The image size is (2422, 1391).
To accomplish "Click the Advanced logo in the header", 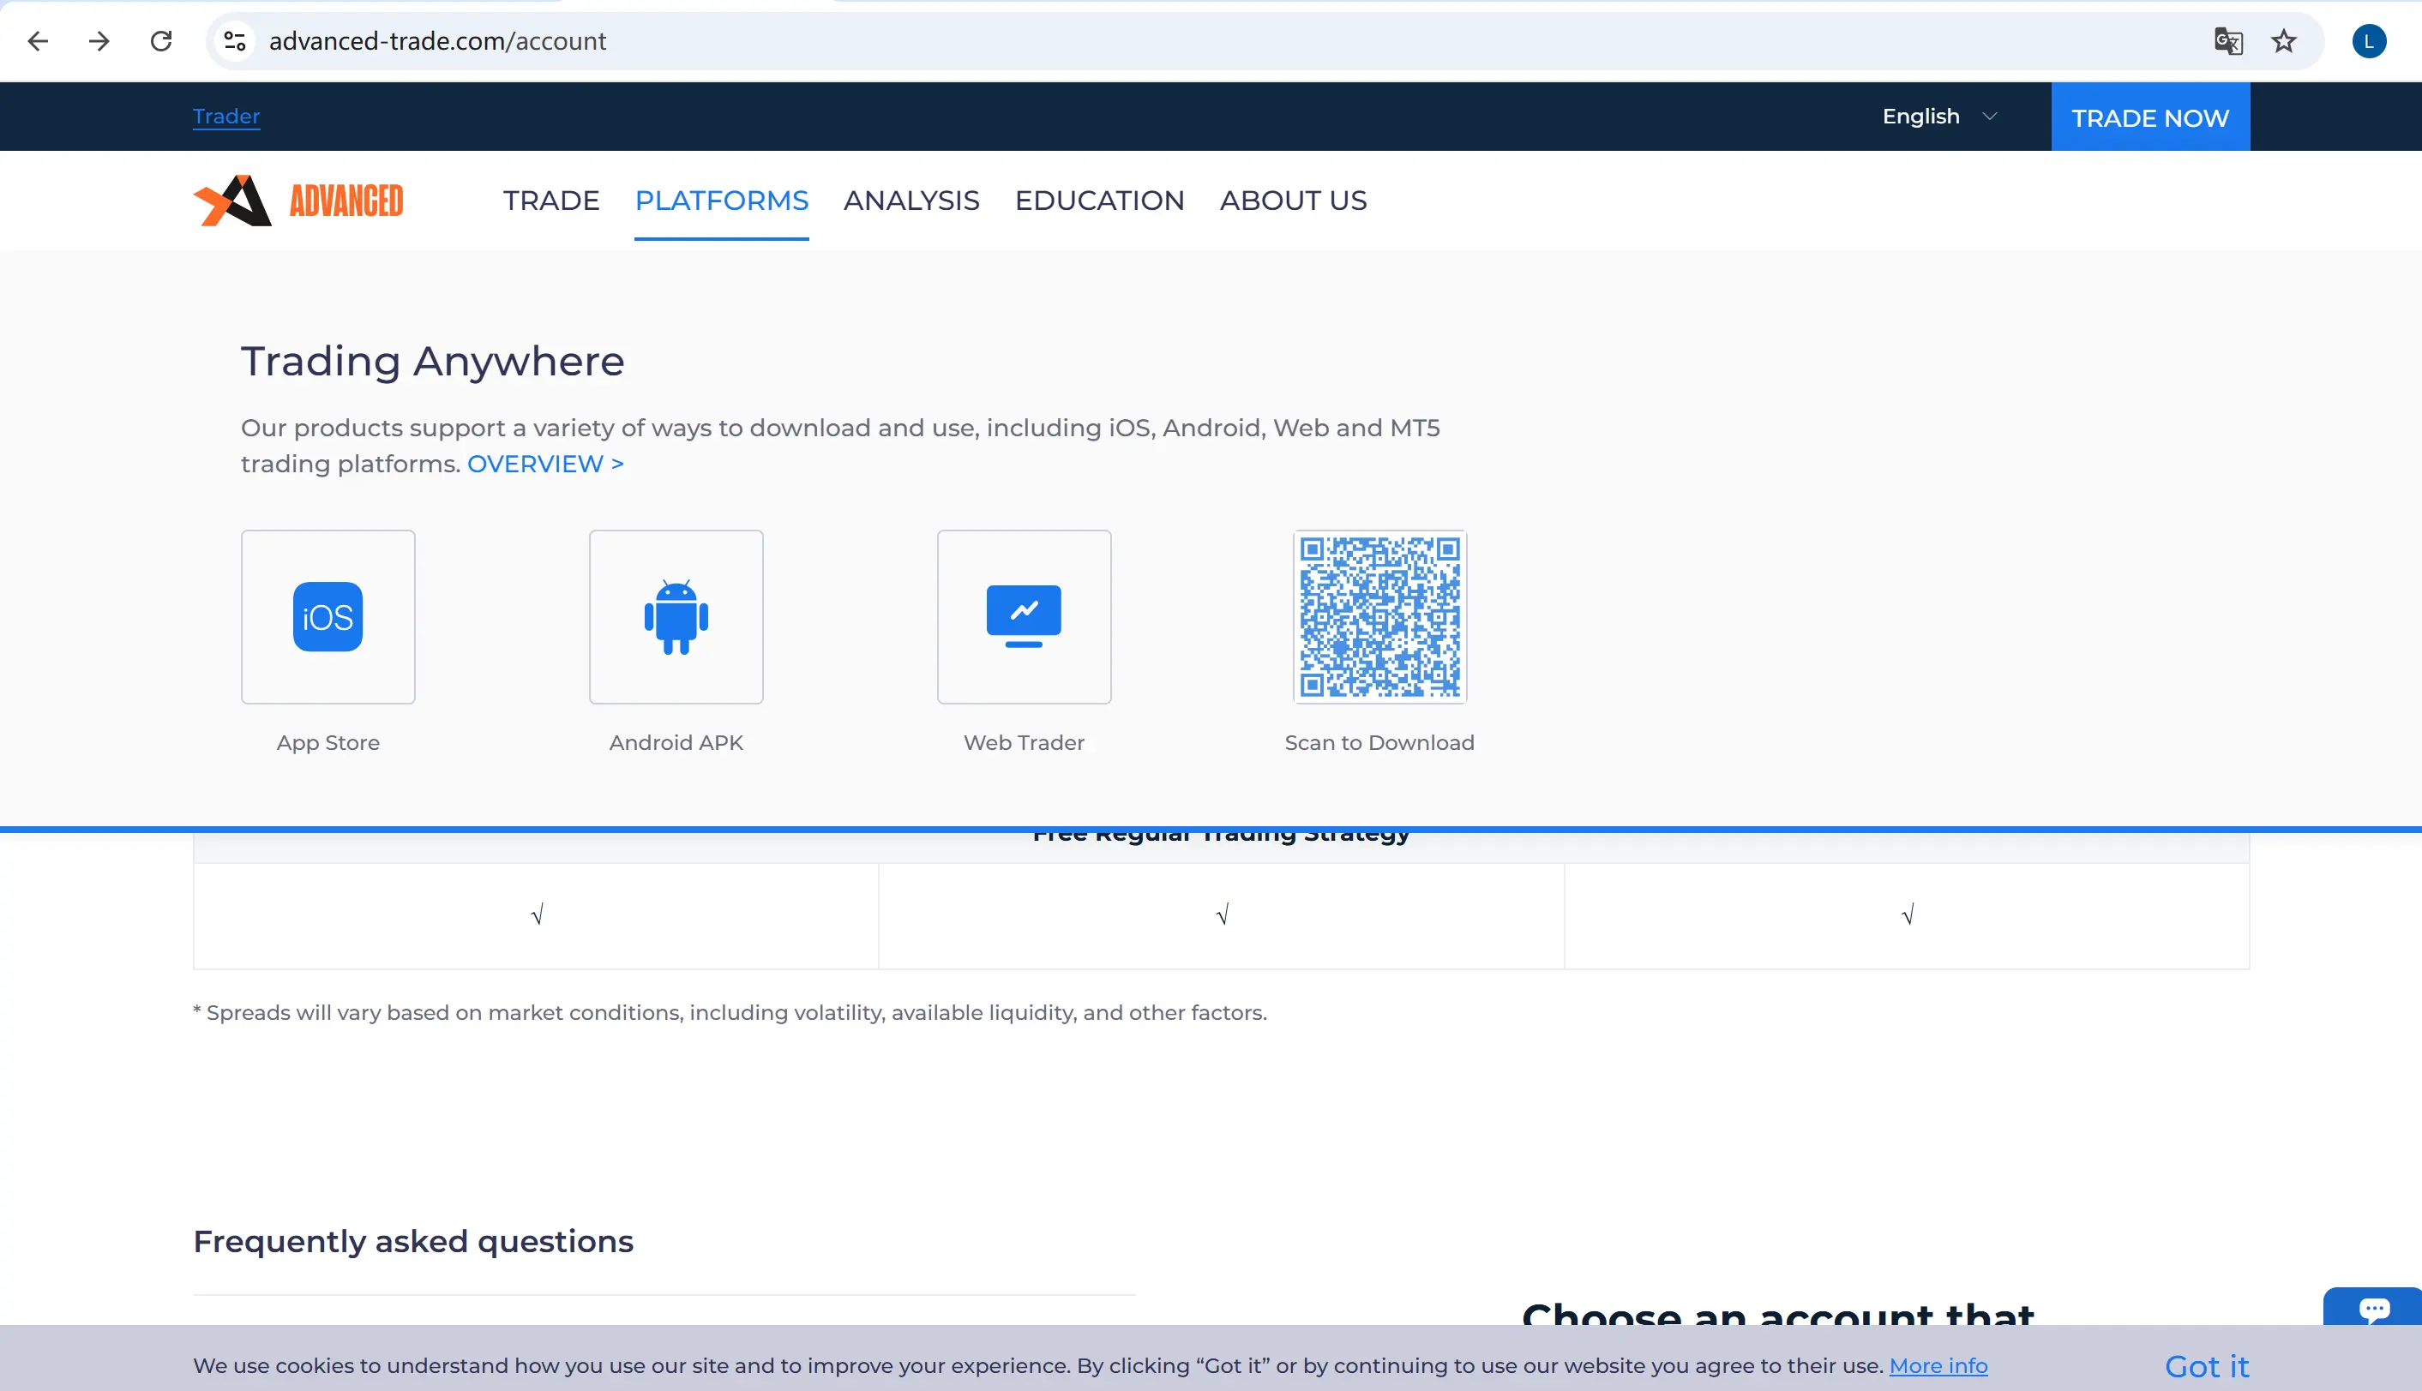I will pos(298,201).
